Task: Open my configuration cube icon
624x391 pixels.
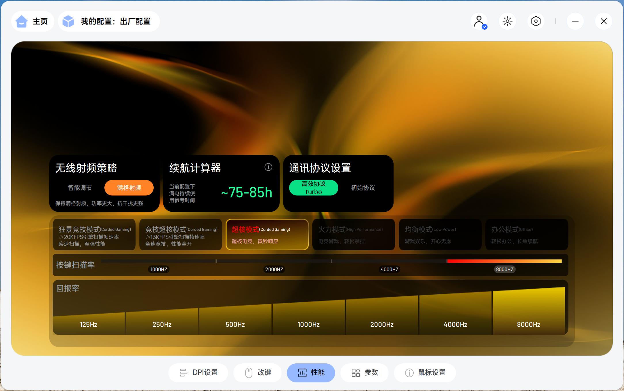Action: tap(68, 21)
